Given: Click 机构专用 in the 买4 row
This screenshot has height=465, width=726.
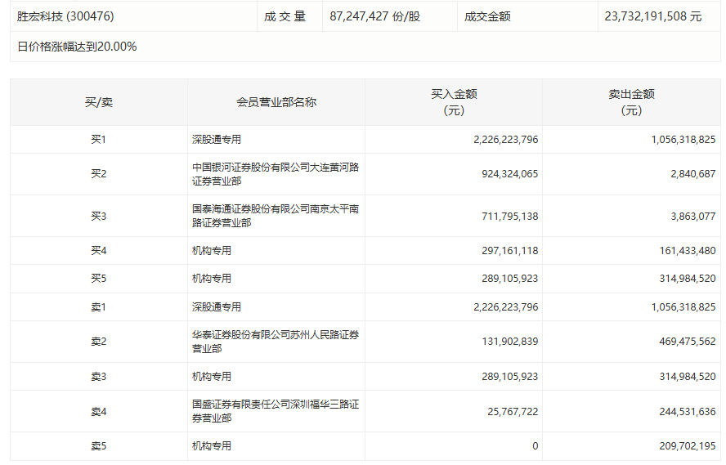Looking at the screenshot, I should [x=212, y=251].
